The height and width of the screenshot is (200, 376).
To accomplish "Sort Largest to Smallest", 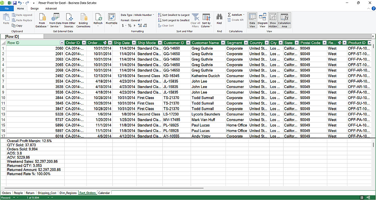I will [x=174, y=20].
